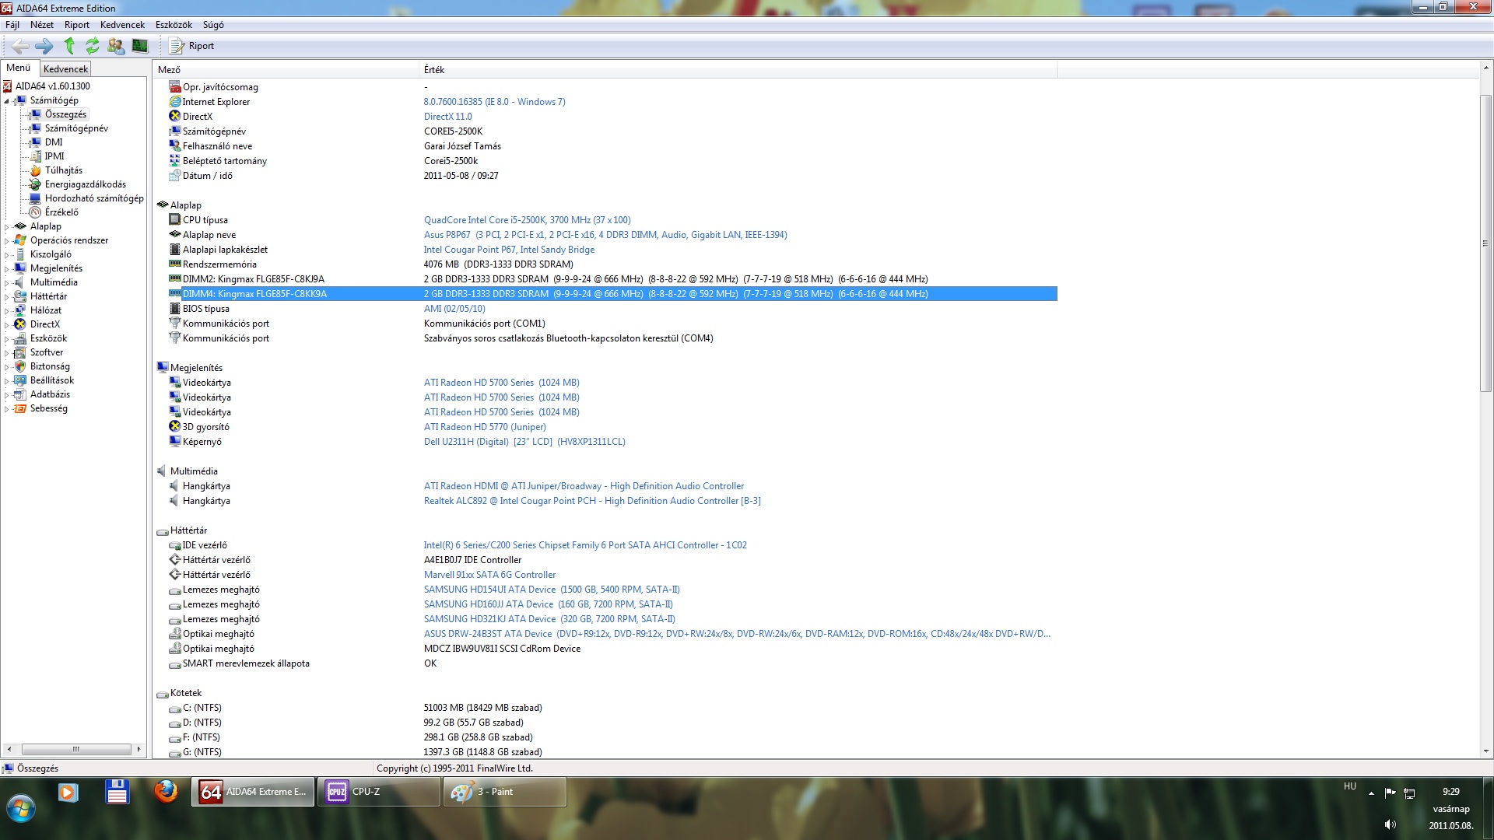The image size is (1494, 840).
Task: Click AIDA64 v1.60.1300 root node
Action: tap(52, 86)
